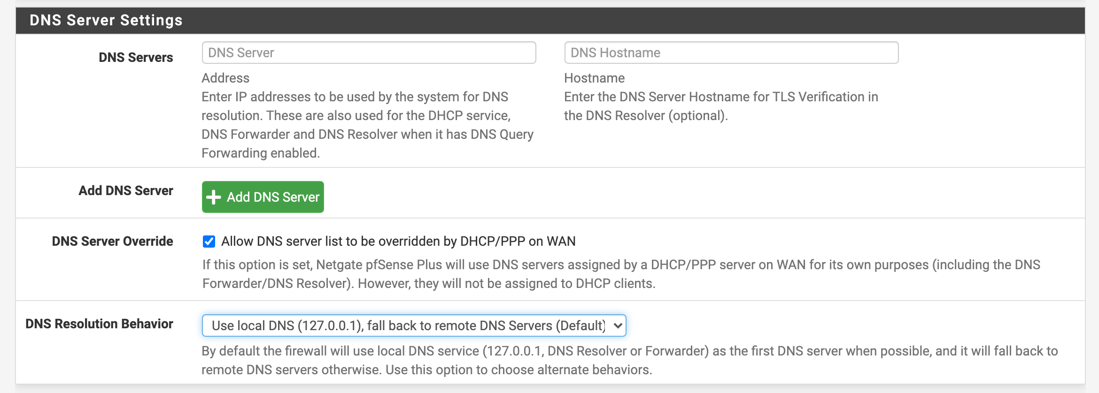Click the bold 'DNS Servers' row label
Screen dimensions: 1099x393
136,58
